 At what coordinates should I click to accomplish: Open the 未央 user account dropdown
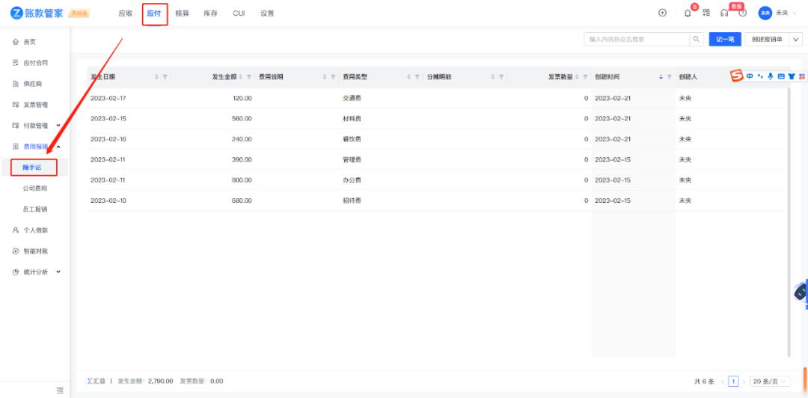point(793,13)
